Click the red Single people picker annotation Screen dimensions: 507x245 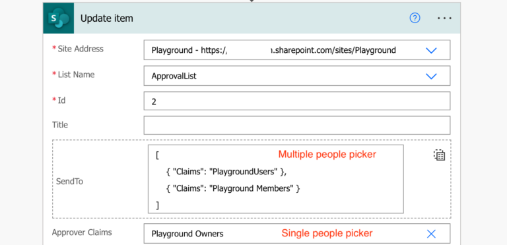click(x=327, y=233)
